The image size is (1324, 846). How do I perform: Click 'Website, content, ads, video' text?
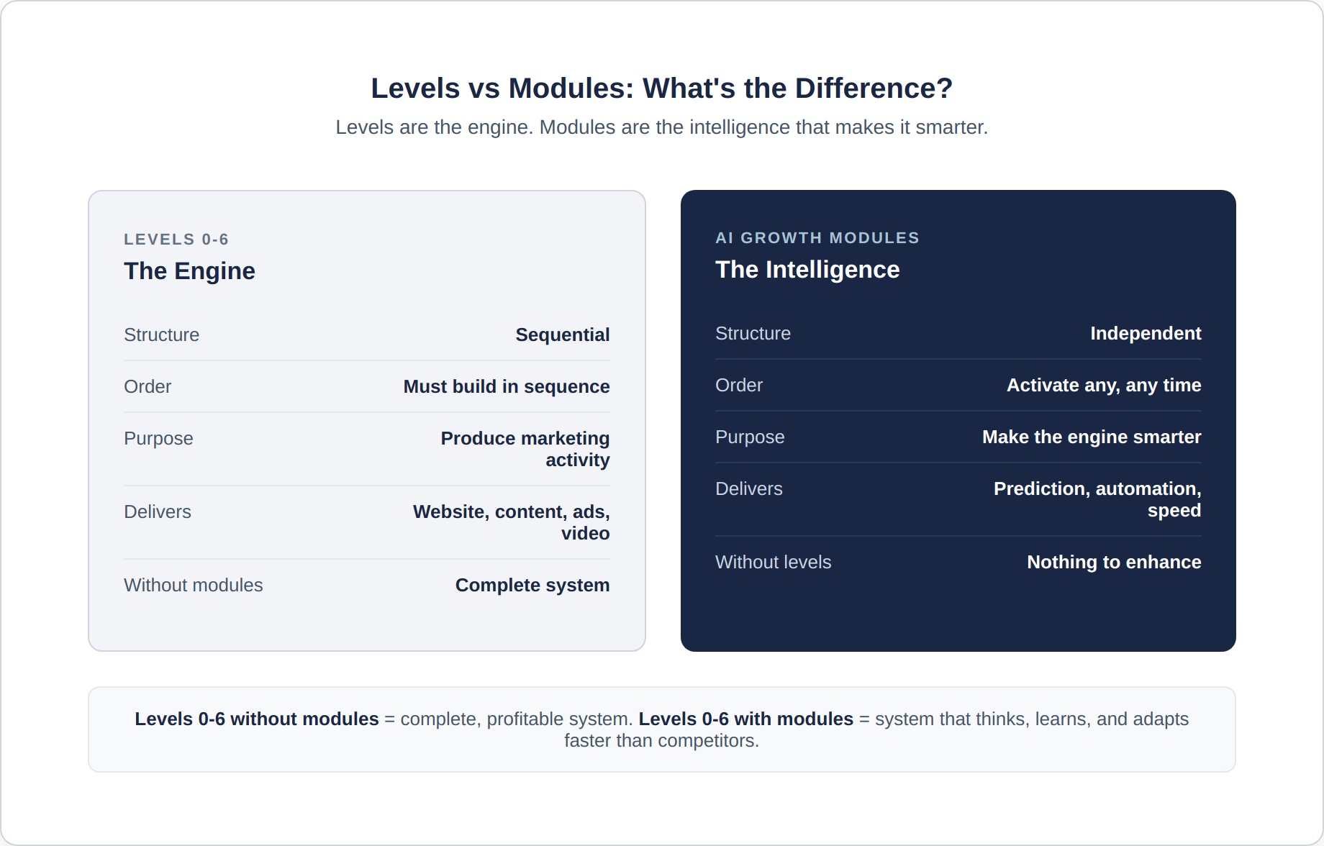[512, 522]
